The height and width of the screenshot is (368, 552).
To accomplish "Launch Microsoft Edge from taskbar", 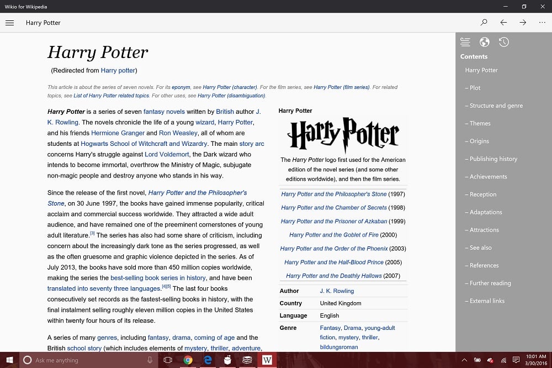I will tap(208, 360).
